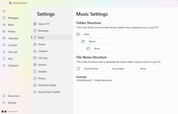Click example path 'Artist\Album\1 - Song Name.mp3'
Viewport: 178px width, 114px height.
pyautogui.click(x=94, y=80)
